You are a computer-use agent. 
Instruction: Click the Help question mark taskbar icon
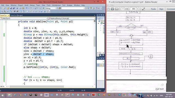click(x=140, y=96)
